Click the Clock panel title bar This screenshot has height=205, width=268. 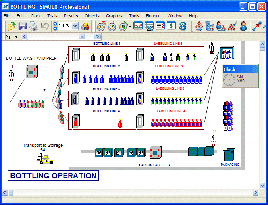point(240,69)
